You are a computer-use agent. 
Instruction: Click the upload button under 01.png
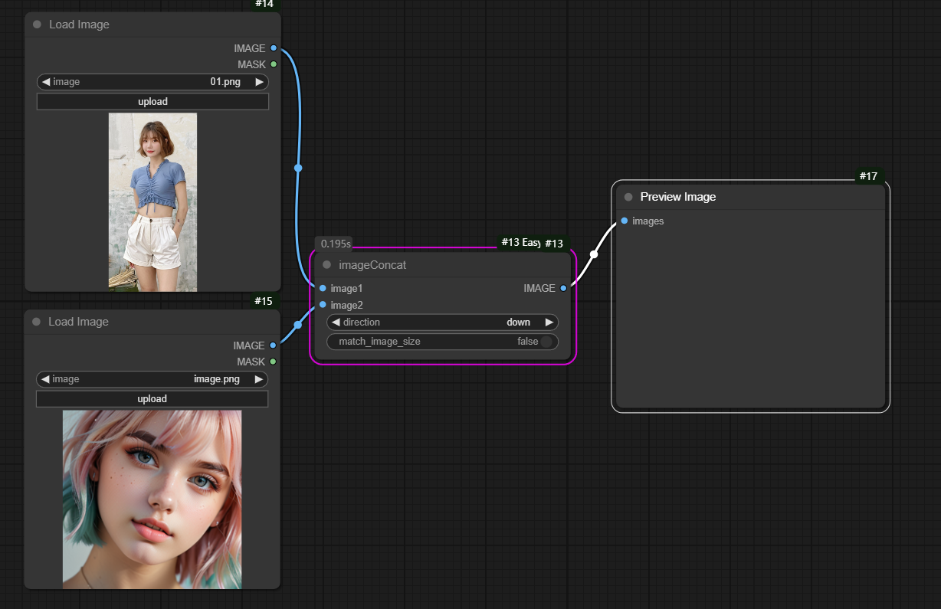click(152, 101)
